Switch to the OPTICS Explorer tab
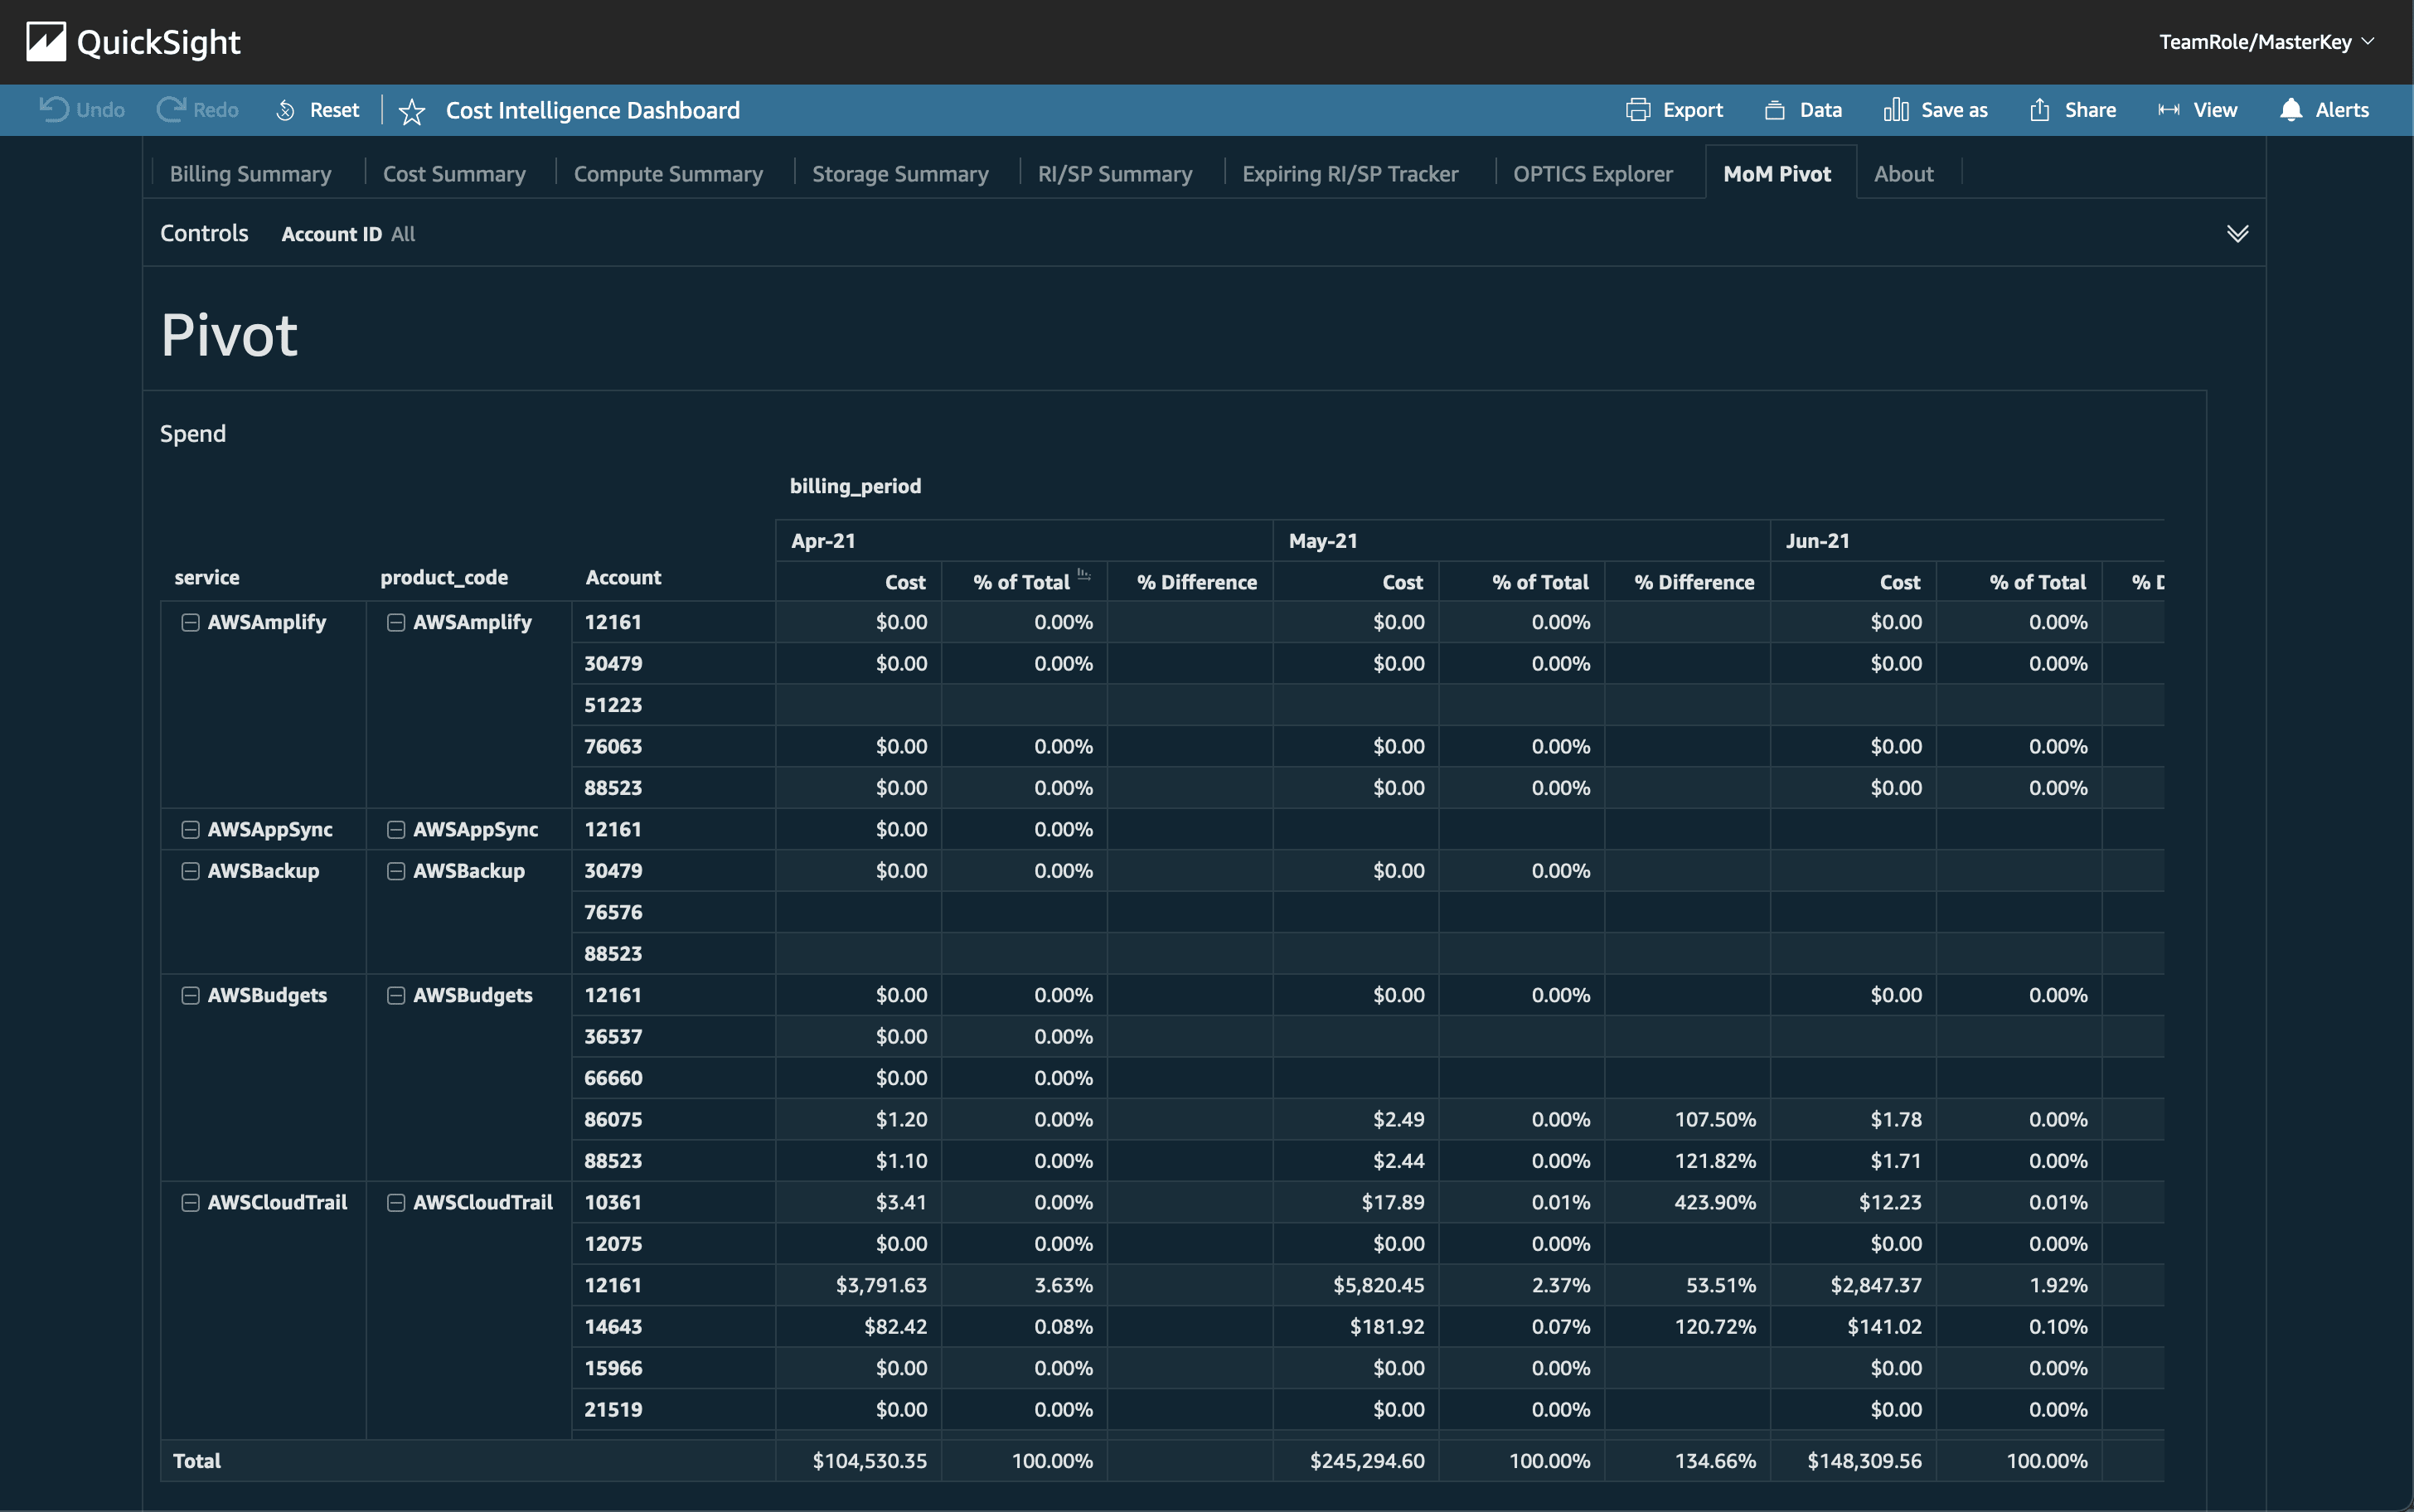The image size is (2414, 1512). pos(1592,174)
